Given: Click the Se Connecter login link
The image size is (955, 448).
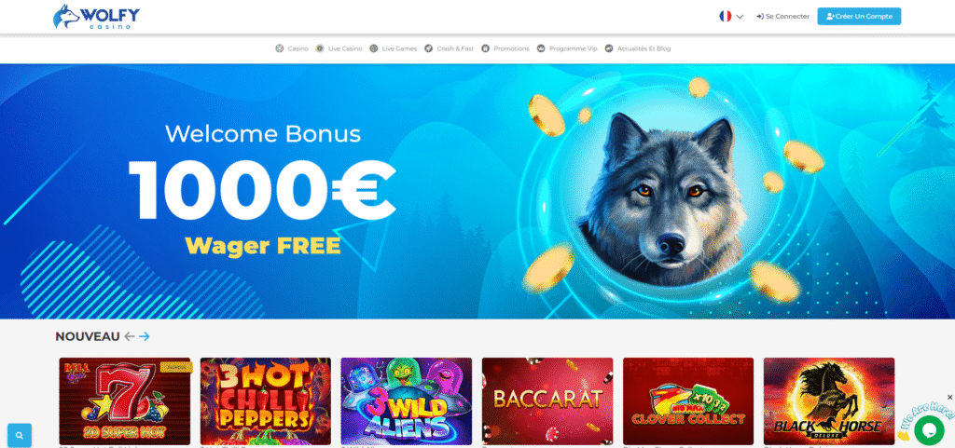Looking at the screenshot, I should (782, 17).
